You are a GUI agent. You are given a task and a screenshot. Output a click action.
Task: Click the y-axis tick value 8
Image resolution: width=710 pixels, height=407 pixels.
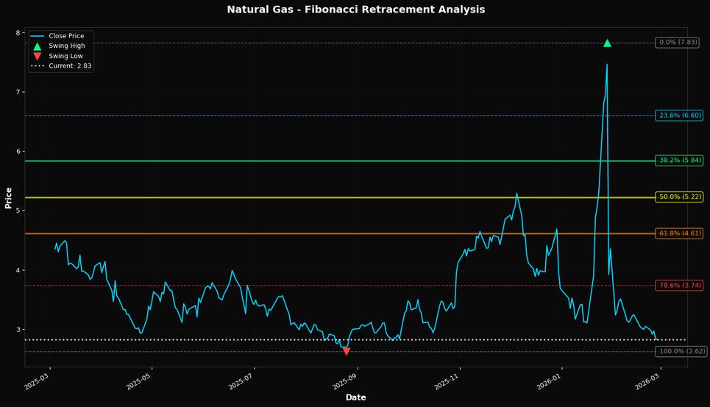pyautogui.click(x=18, y=33)
